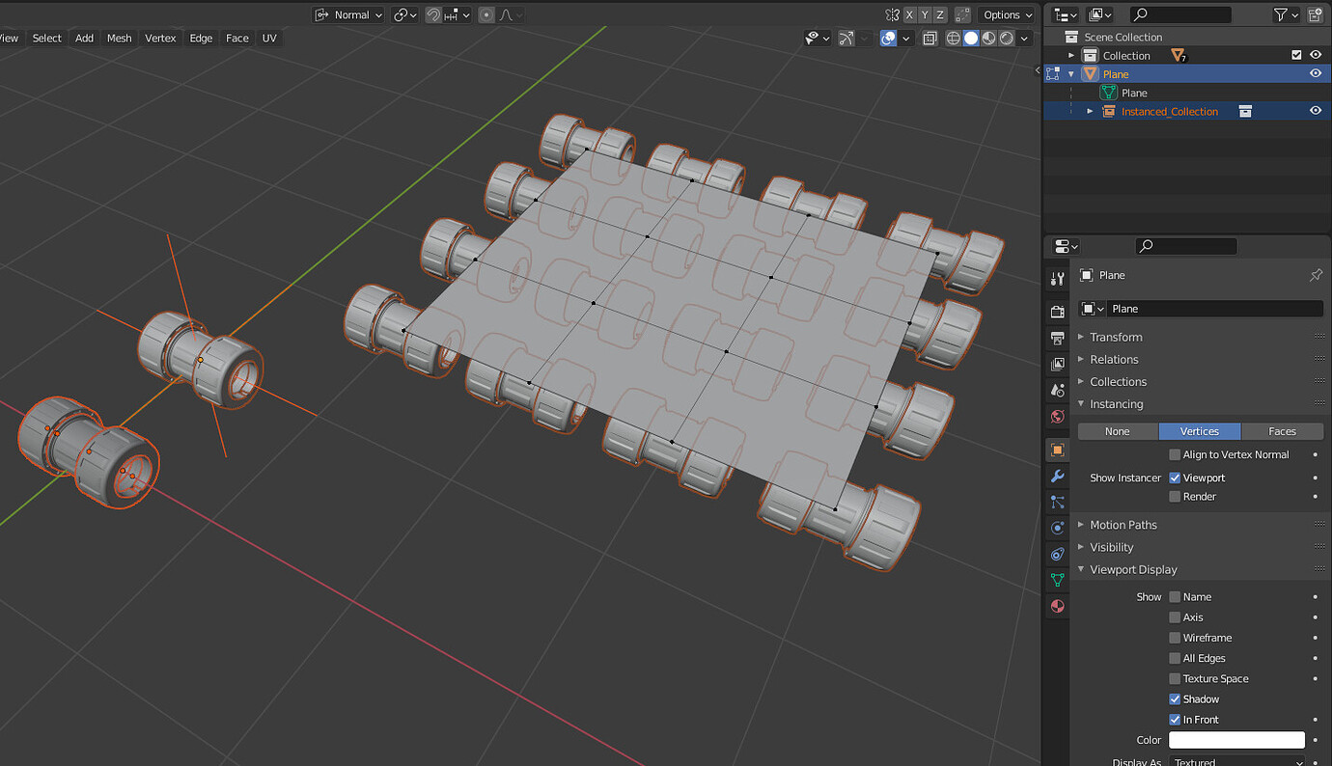Open the Vertex menu
The width and height of the screenshot is (1332, 766).
coord(160,38)
